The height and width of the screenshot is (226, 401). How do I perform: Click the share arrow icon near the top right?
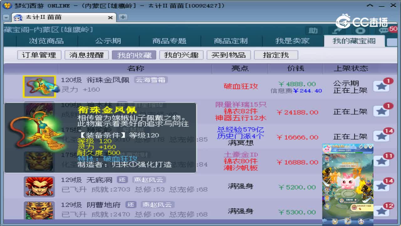click(336, 30)
